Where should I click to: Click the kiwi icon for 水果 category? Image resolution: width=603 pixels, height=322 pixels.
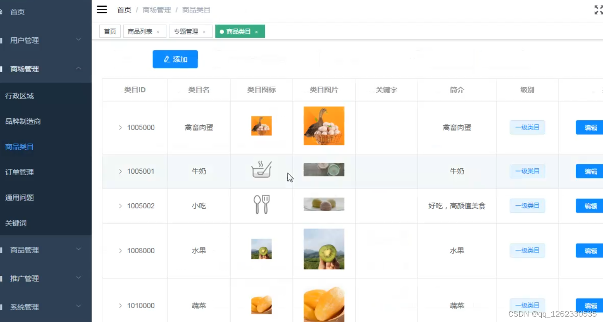(261, 248)
